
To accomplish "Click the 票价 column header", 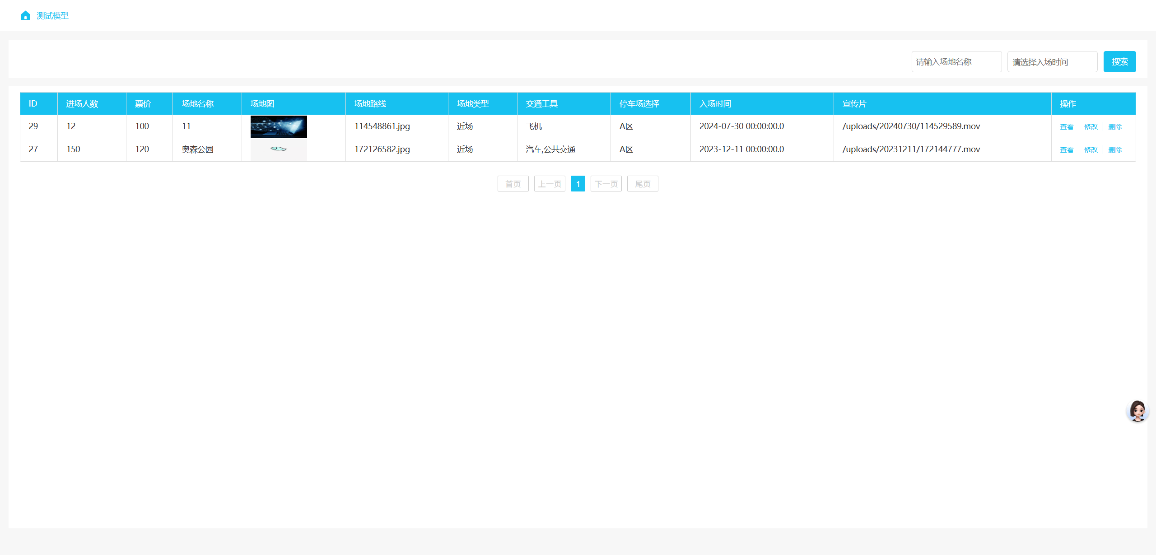I will (x=143, y=104).
